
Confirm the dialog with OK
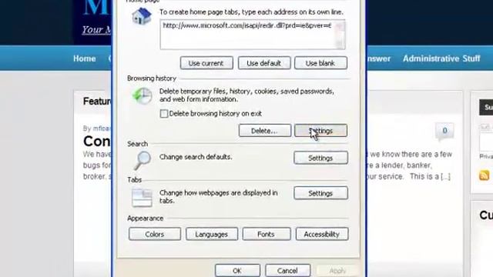coord(237,270)
